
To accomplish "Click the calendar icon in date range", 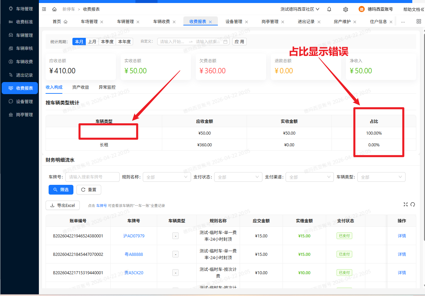I will click(226, 42).
